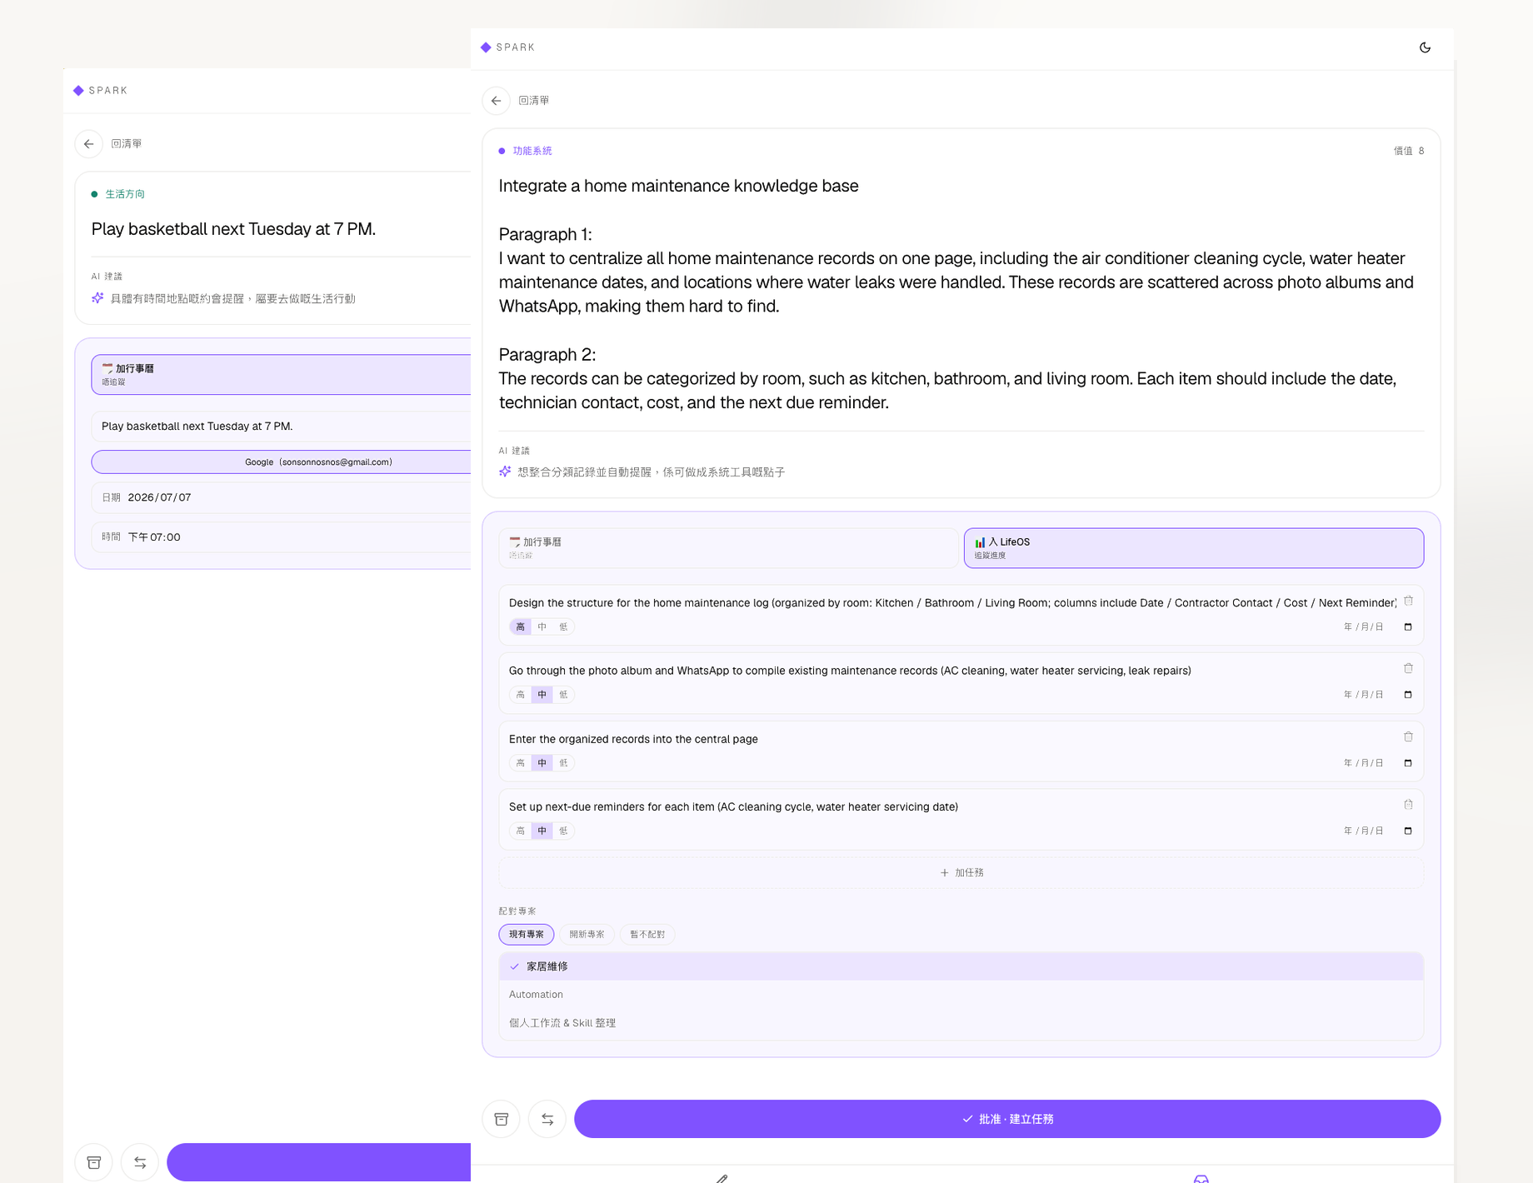The height and width of the screenshot is (1183, 1533).
Task: Open calendar picker for 'Enter the organized records' task
Action: (1408, 763)
